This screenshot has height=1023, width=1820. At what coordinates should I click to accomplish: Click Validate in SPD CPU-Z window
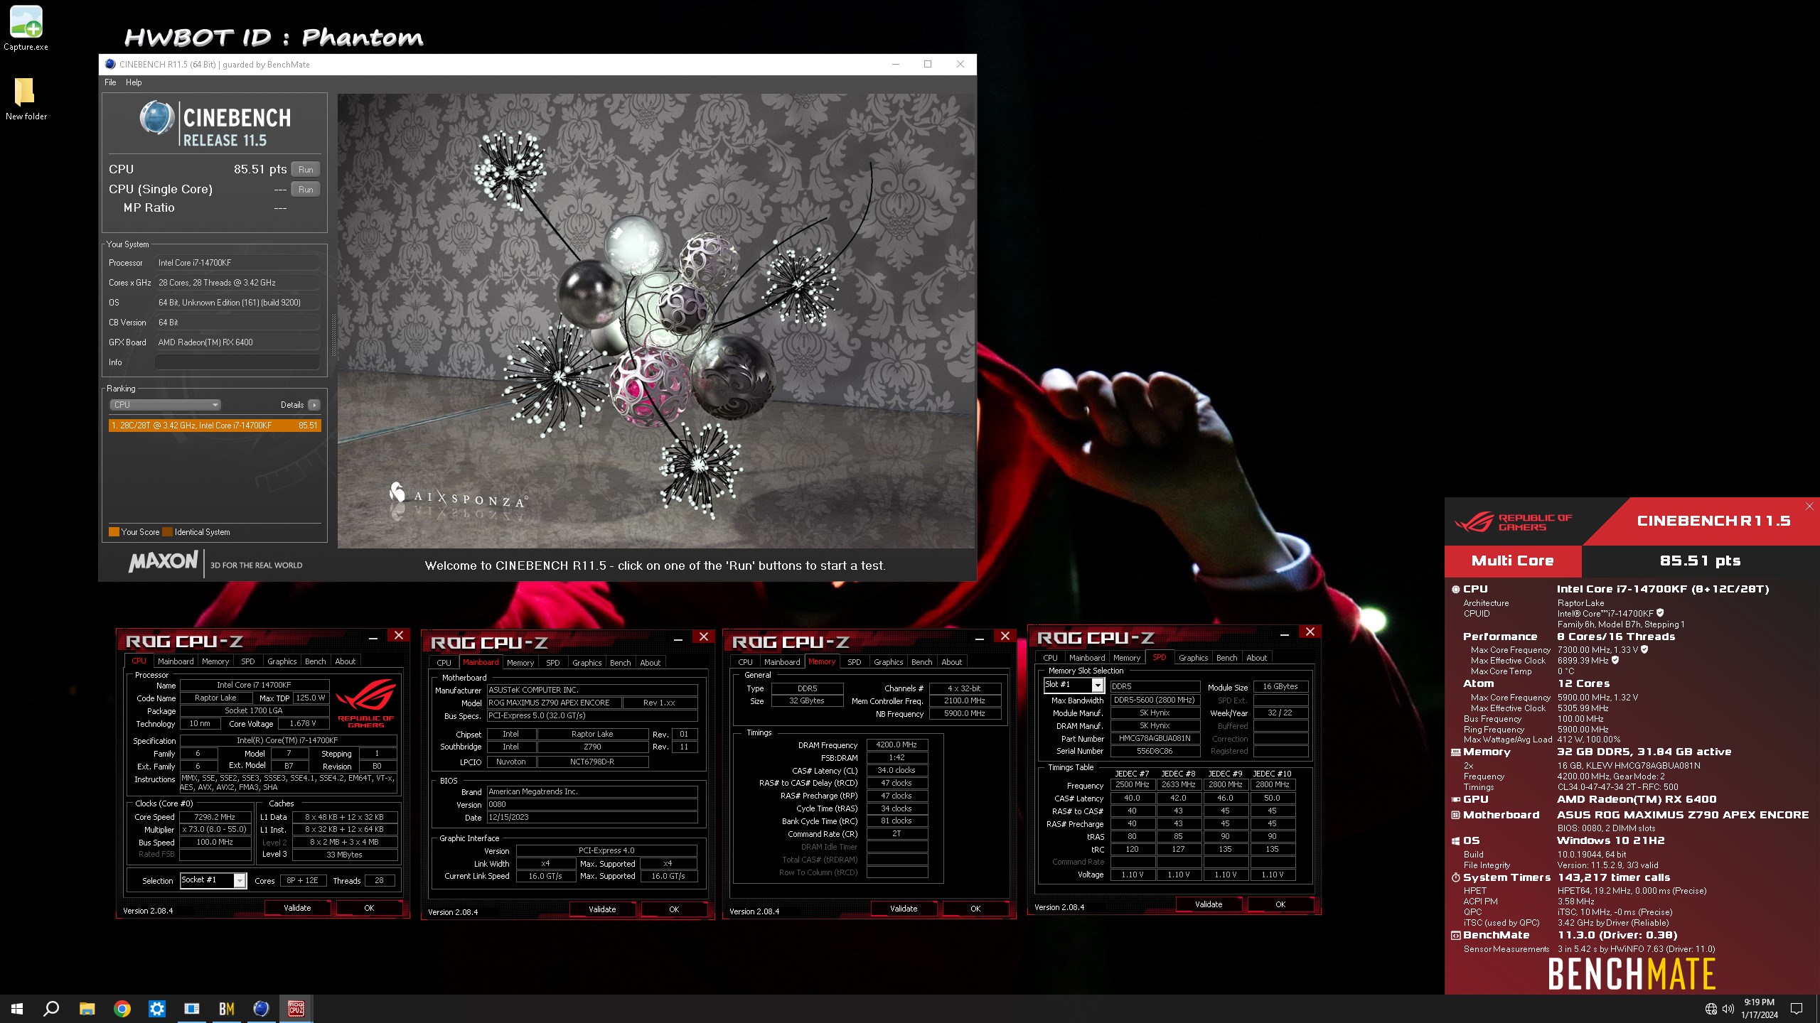tap(1209, 904)
